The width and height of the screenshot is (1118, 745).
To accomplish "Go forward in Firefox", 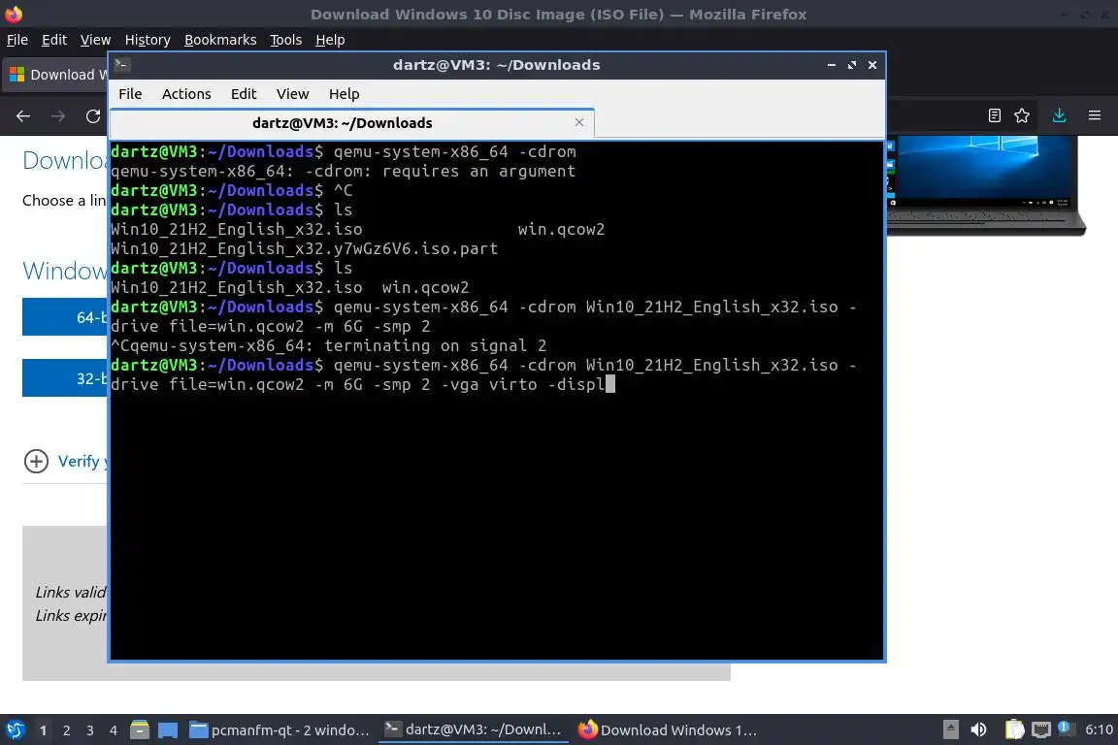I will (x=58, y=115).
